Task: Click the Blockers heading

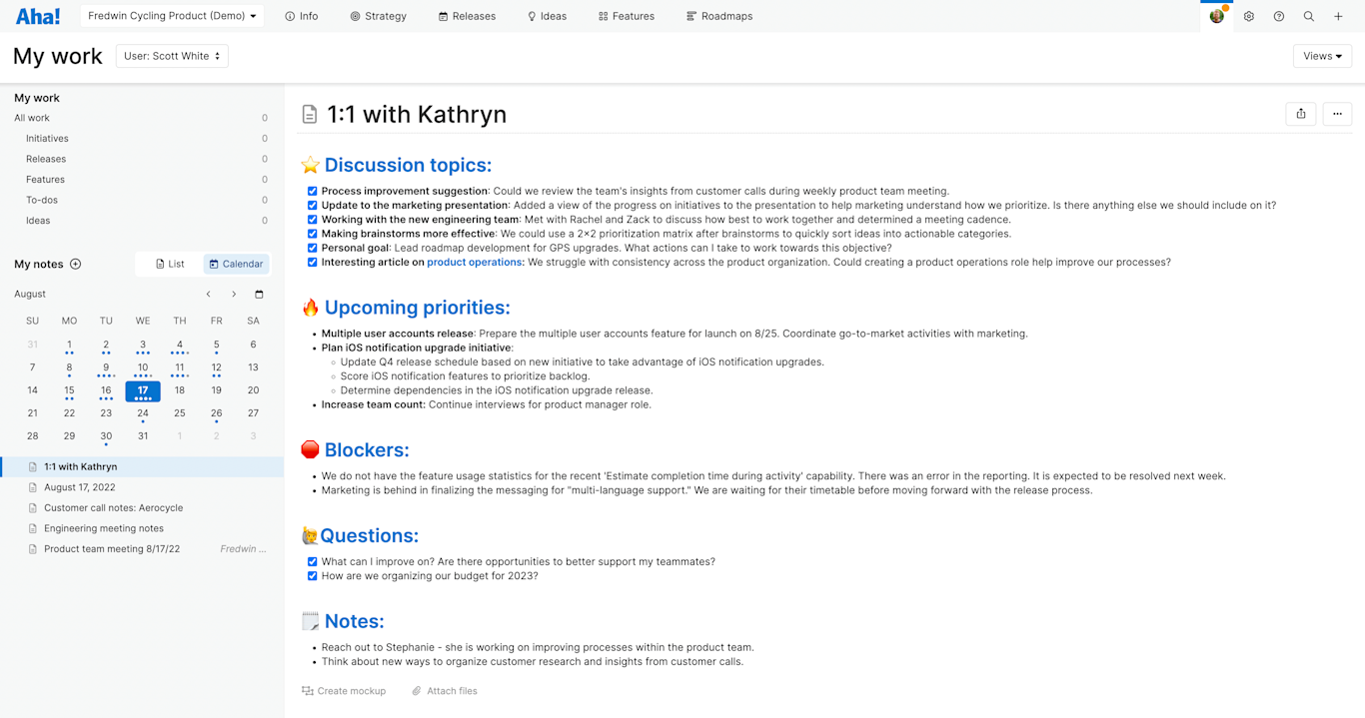Action: coord(367,450)
